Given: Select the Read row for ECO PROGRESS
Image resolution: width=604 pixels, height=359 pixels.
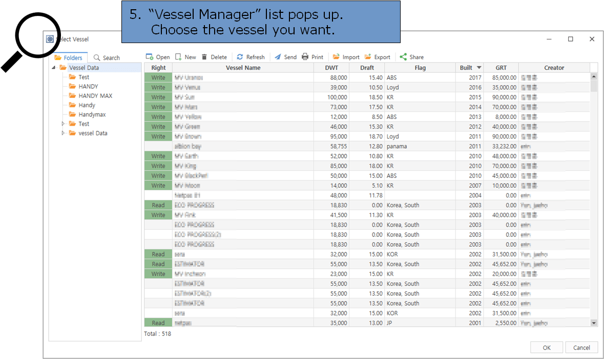Looking at the screenshot, I should click(158, 205).
